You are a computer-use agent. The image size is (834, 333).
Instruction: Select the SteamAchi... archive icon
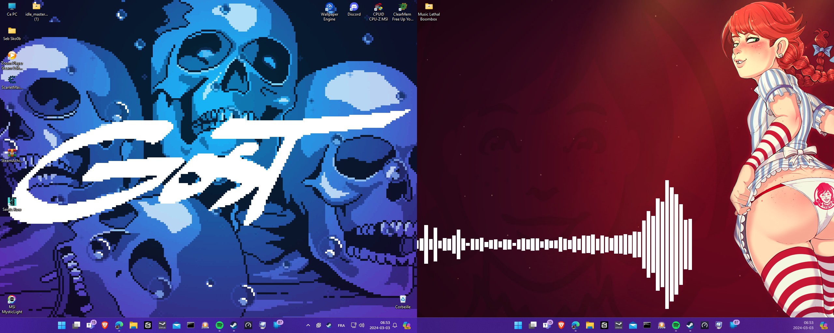(x=12, y=156)
